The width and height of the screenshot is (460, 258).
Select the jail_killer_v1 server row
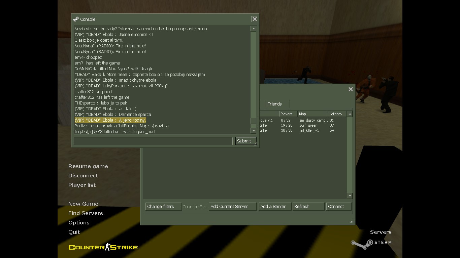(303, 130)
